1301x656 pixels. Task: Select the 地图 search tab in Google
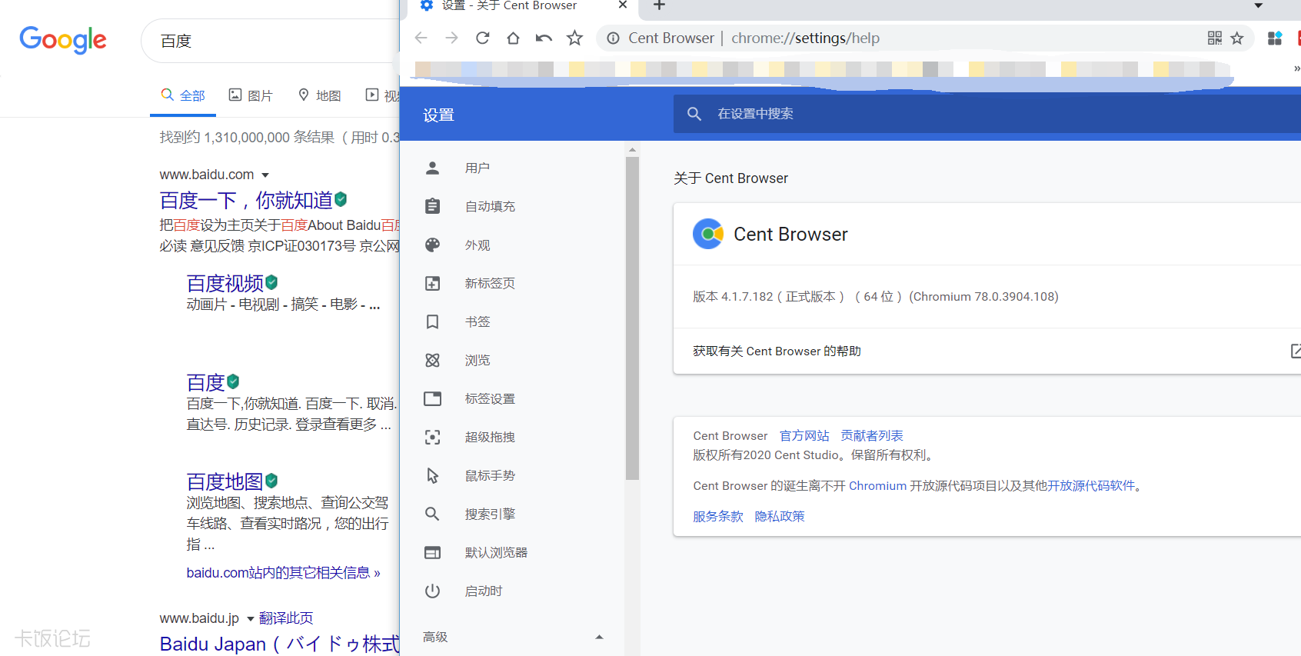319,95
